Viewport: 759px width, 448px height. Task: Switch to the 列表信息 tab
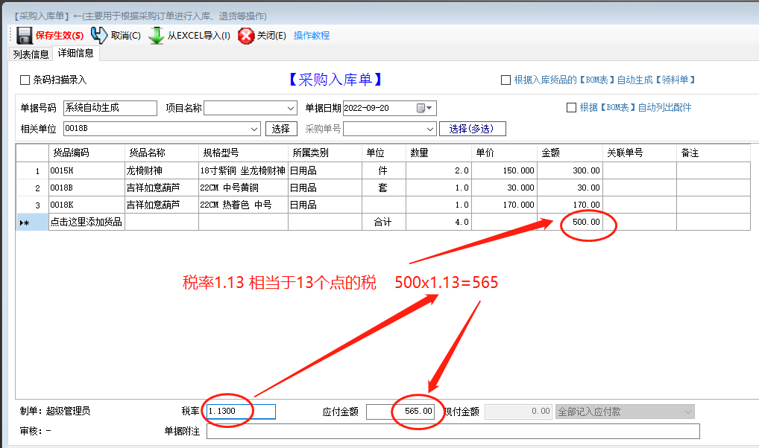29,54
